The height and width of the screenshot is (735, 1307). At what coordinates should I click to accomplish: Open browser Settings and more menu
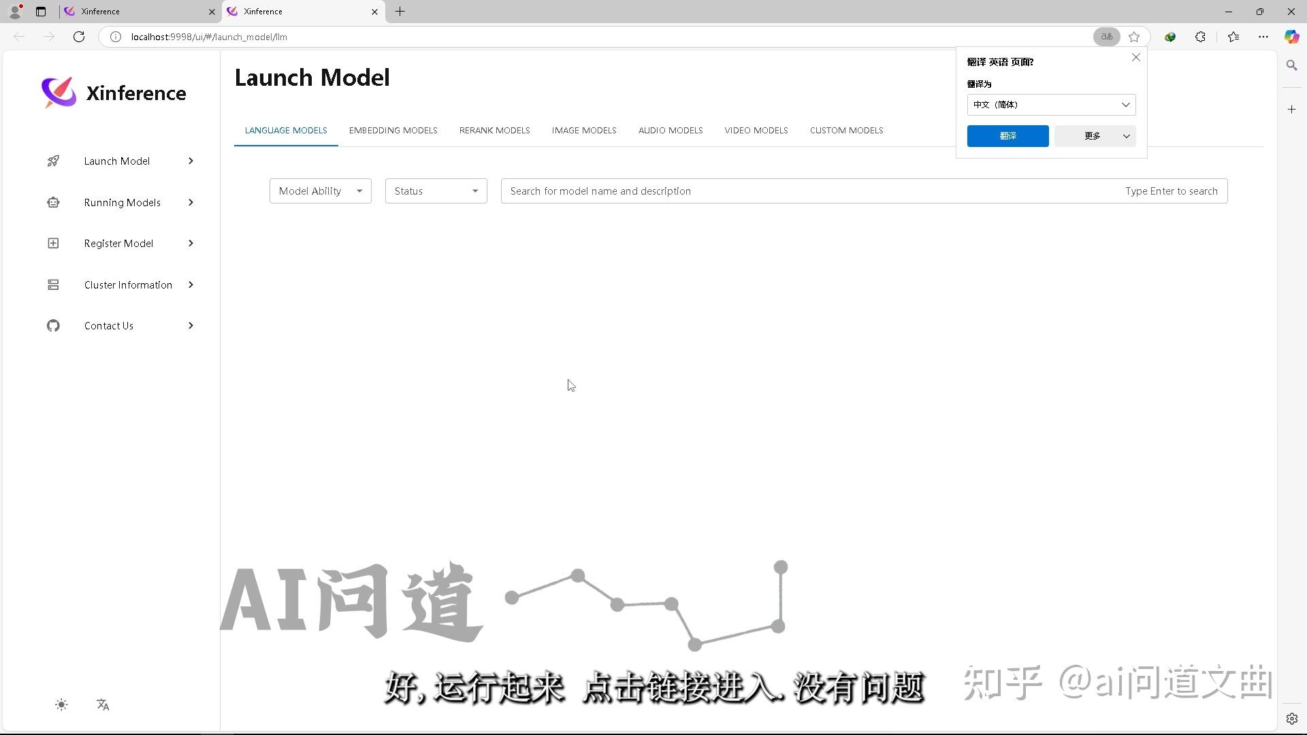pos(1263,37)
